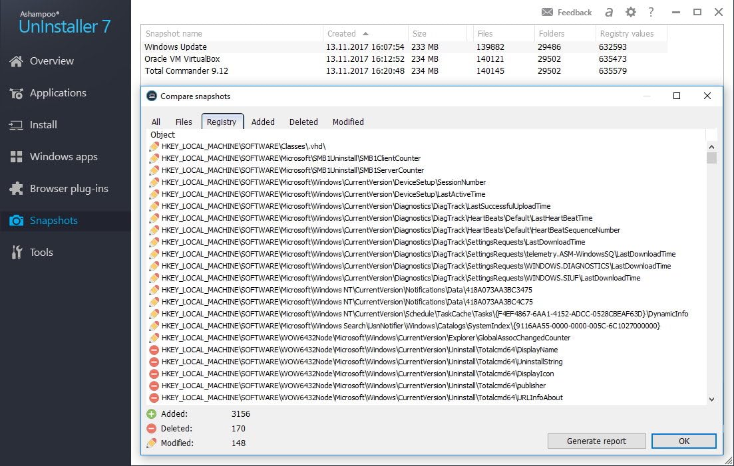The image size is (734, 466).
Task: Switch to the Deleted tab
Action: 303,122
